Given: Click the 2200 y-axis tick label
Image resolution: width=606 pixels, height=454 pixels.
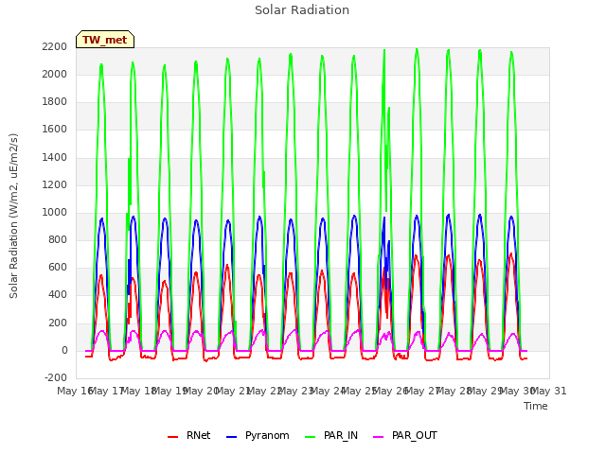Looking at the screenshot, I should click(55, 46).
